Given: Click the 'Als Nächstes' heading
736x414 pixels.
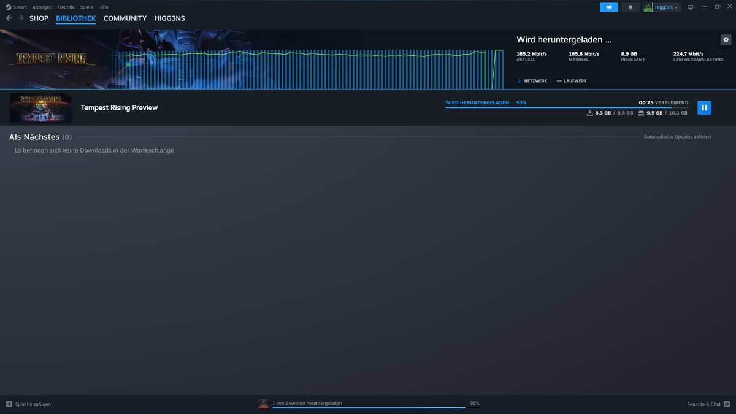Looking at the screenshot, I should point(34,137).
